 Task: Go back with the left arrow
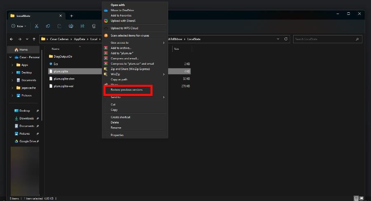(x=12, y=39)
